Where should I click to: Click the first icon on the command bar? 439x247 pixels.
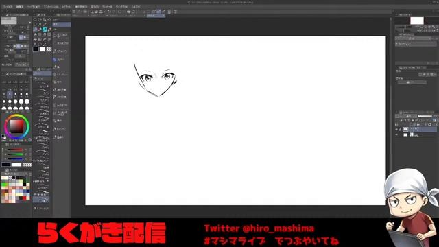pyautogui.click(x=74, y=12)
